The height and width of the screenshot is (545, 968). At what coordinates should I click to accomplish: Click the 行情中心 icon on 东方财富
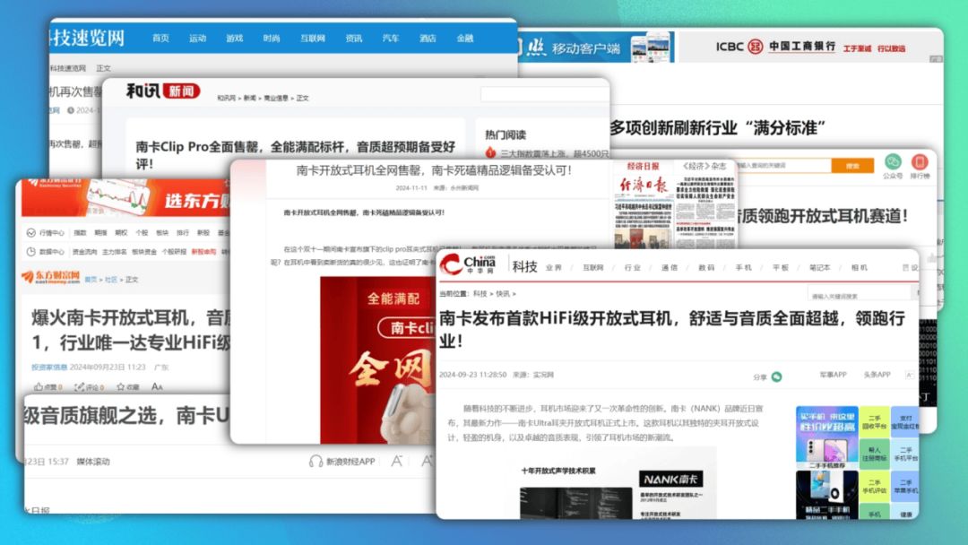(31, 233)
